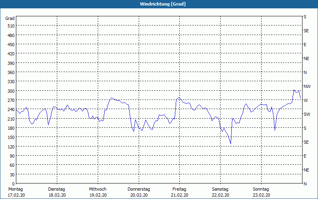Select the Montag 17.02.20 date label
The image size is (318, 199).
pos(16,192)
